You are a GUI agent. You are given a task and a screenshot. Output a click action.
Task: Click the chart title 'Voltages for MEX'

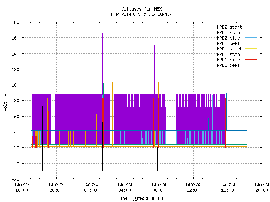141,9
